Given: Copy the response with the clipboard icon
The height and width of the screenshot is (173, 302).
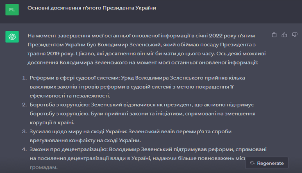Looking at the screenshot, I should click(274, 35).
